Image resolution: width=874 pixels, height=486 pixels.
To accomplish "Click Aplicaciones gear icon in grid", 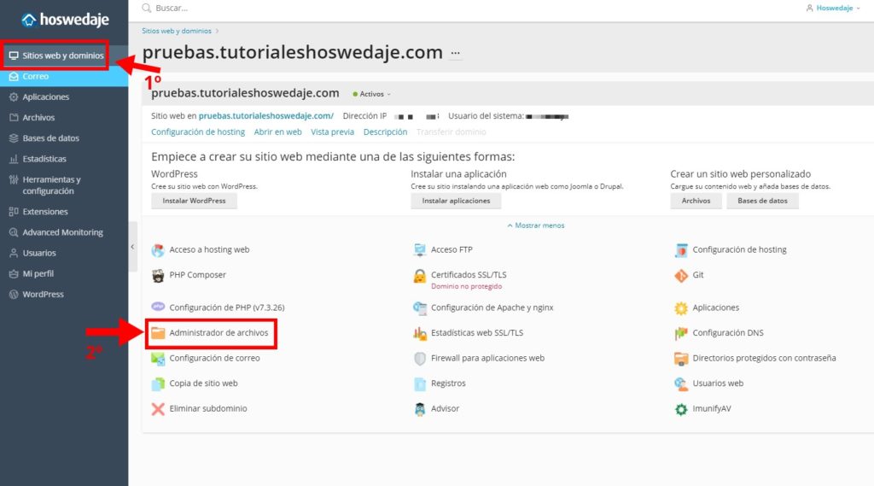I will pos(681,307).
